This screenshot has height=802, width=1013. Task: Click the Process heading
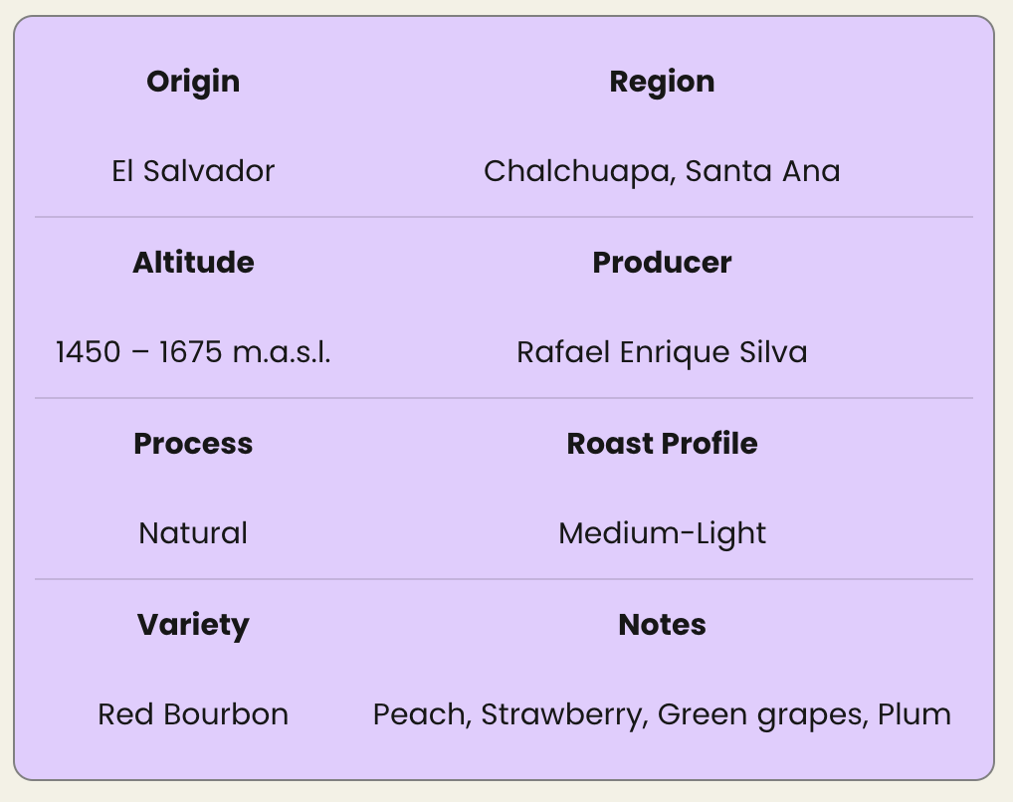tap(193, 444)
